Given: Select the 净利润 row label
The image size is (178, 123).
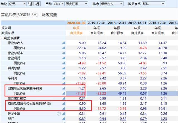Looking at the screenshot, I should 12,78.
